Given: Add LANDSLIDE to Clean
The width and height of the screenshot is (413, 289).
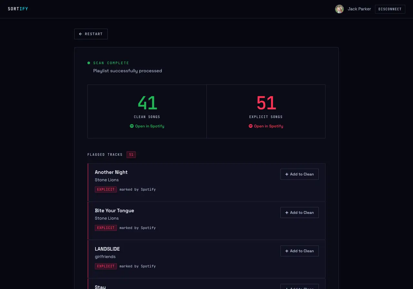Looking at the screenshot, I should [299, 251].
